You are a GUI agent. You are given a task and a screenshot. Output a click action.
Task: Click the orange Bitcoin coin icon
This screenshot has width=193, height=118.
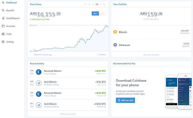[x=115, y=32]
